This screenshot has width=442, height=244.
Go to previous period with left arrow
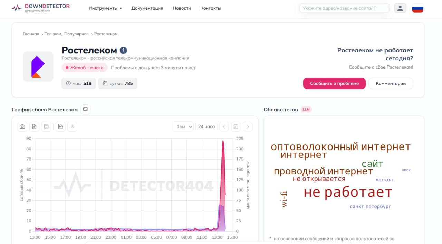pyautogui.click(x=224, y=127)
